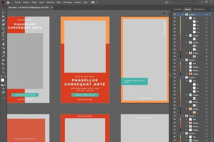Screen dimensions: 214x142
Task: Hide the Layout 1 layer
Action: coord(174,15)
